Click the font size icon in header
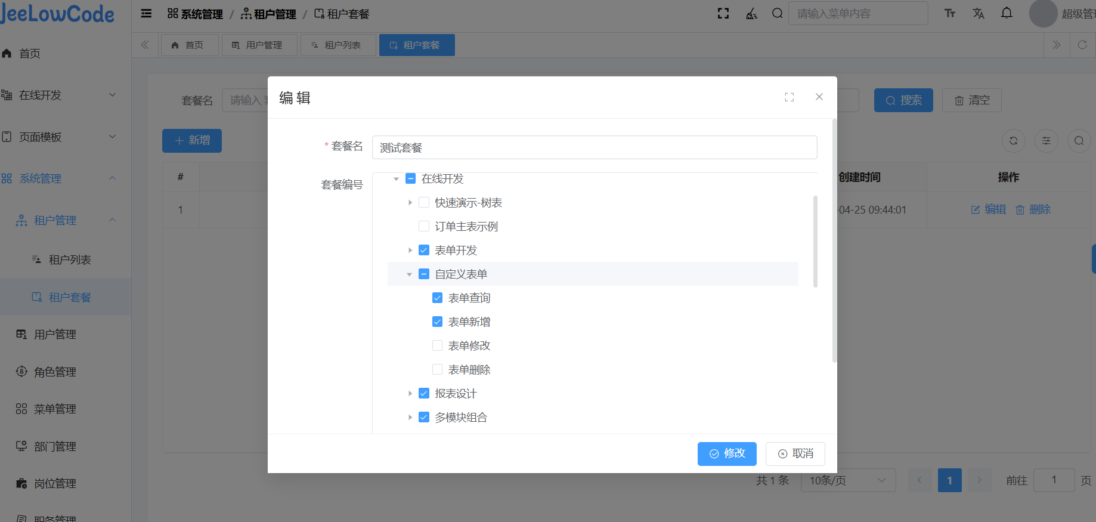This screenshot has width=1096, height=522. 950,14
